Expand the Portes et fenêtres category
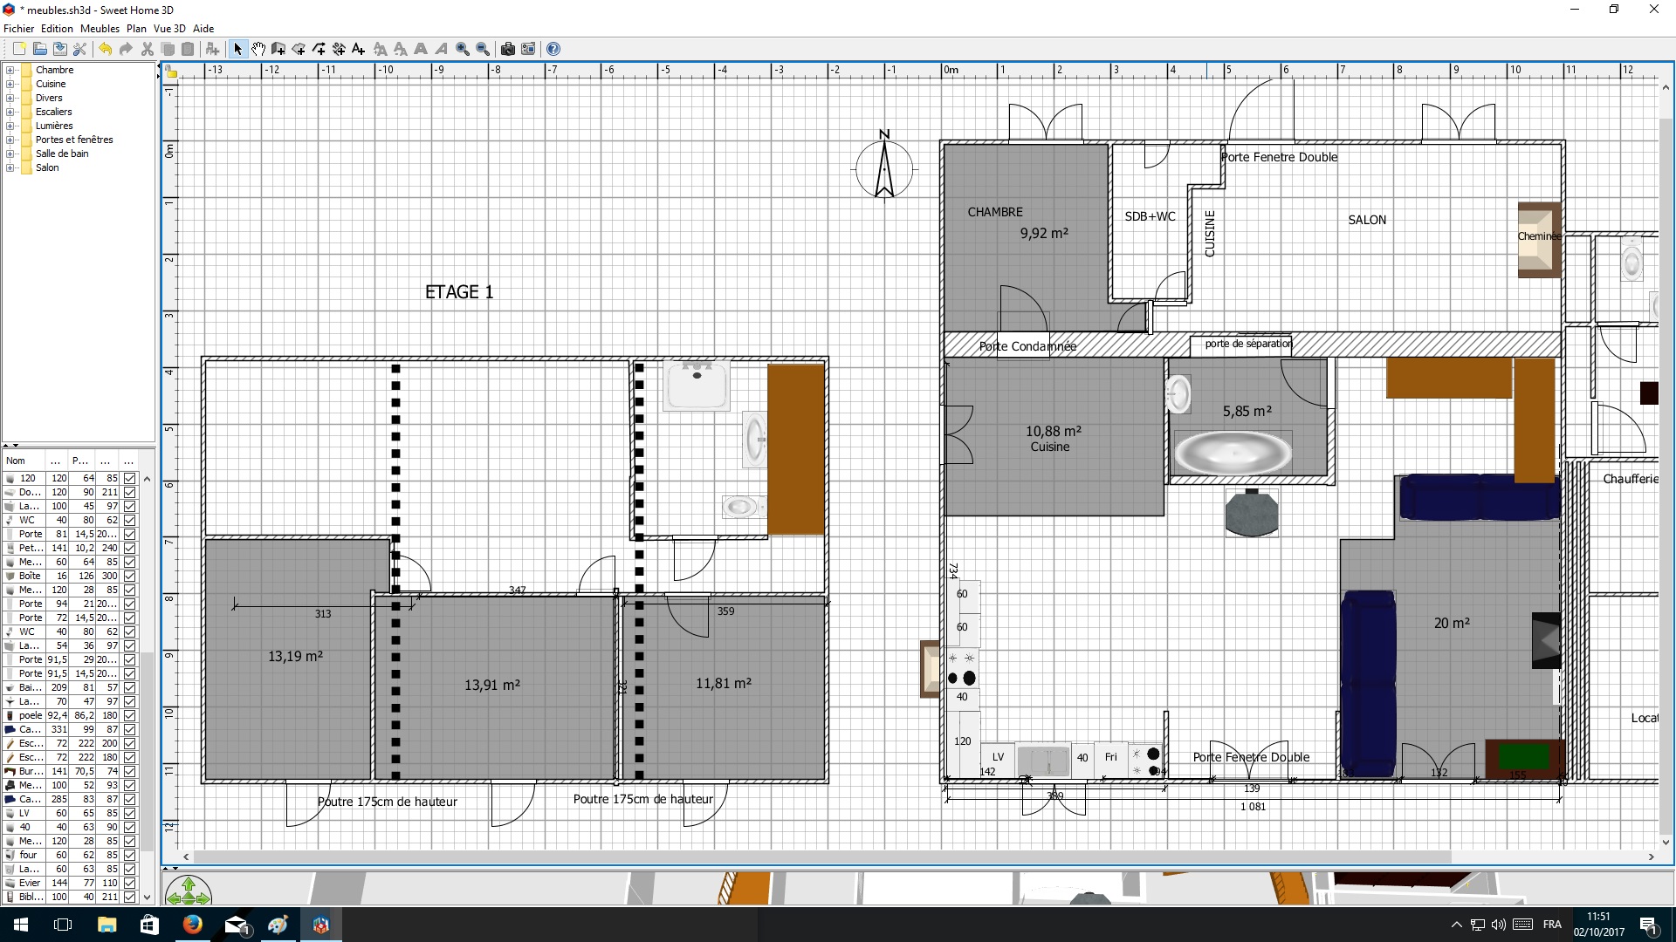The image size is (1676, 942). point(10,140)
